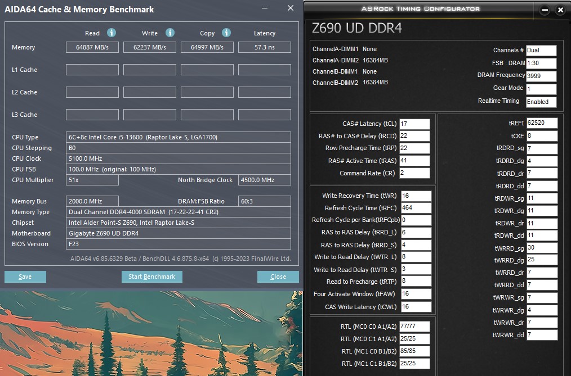Close the AIDA64 window with the X
The image size is (571, 376).
[290, 8]
